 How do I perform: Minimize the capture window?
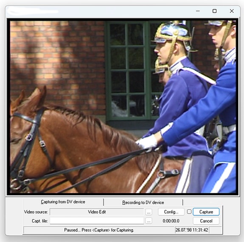click(x=198, y=11)
